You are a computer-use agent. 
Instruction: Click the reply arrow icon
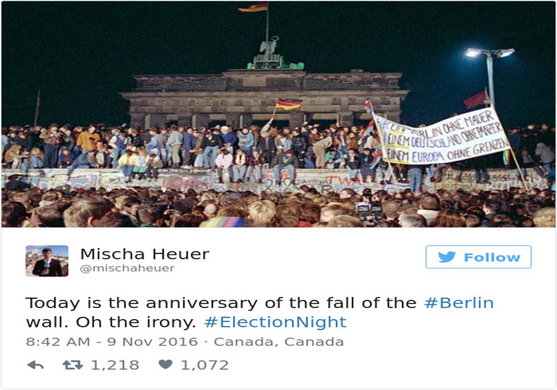[35, 365]
